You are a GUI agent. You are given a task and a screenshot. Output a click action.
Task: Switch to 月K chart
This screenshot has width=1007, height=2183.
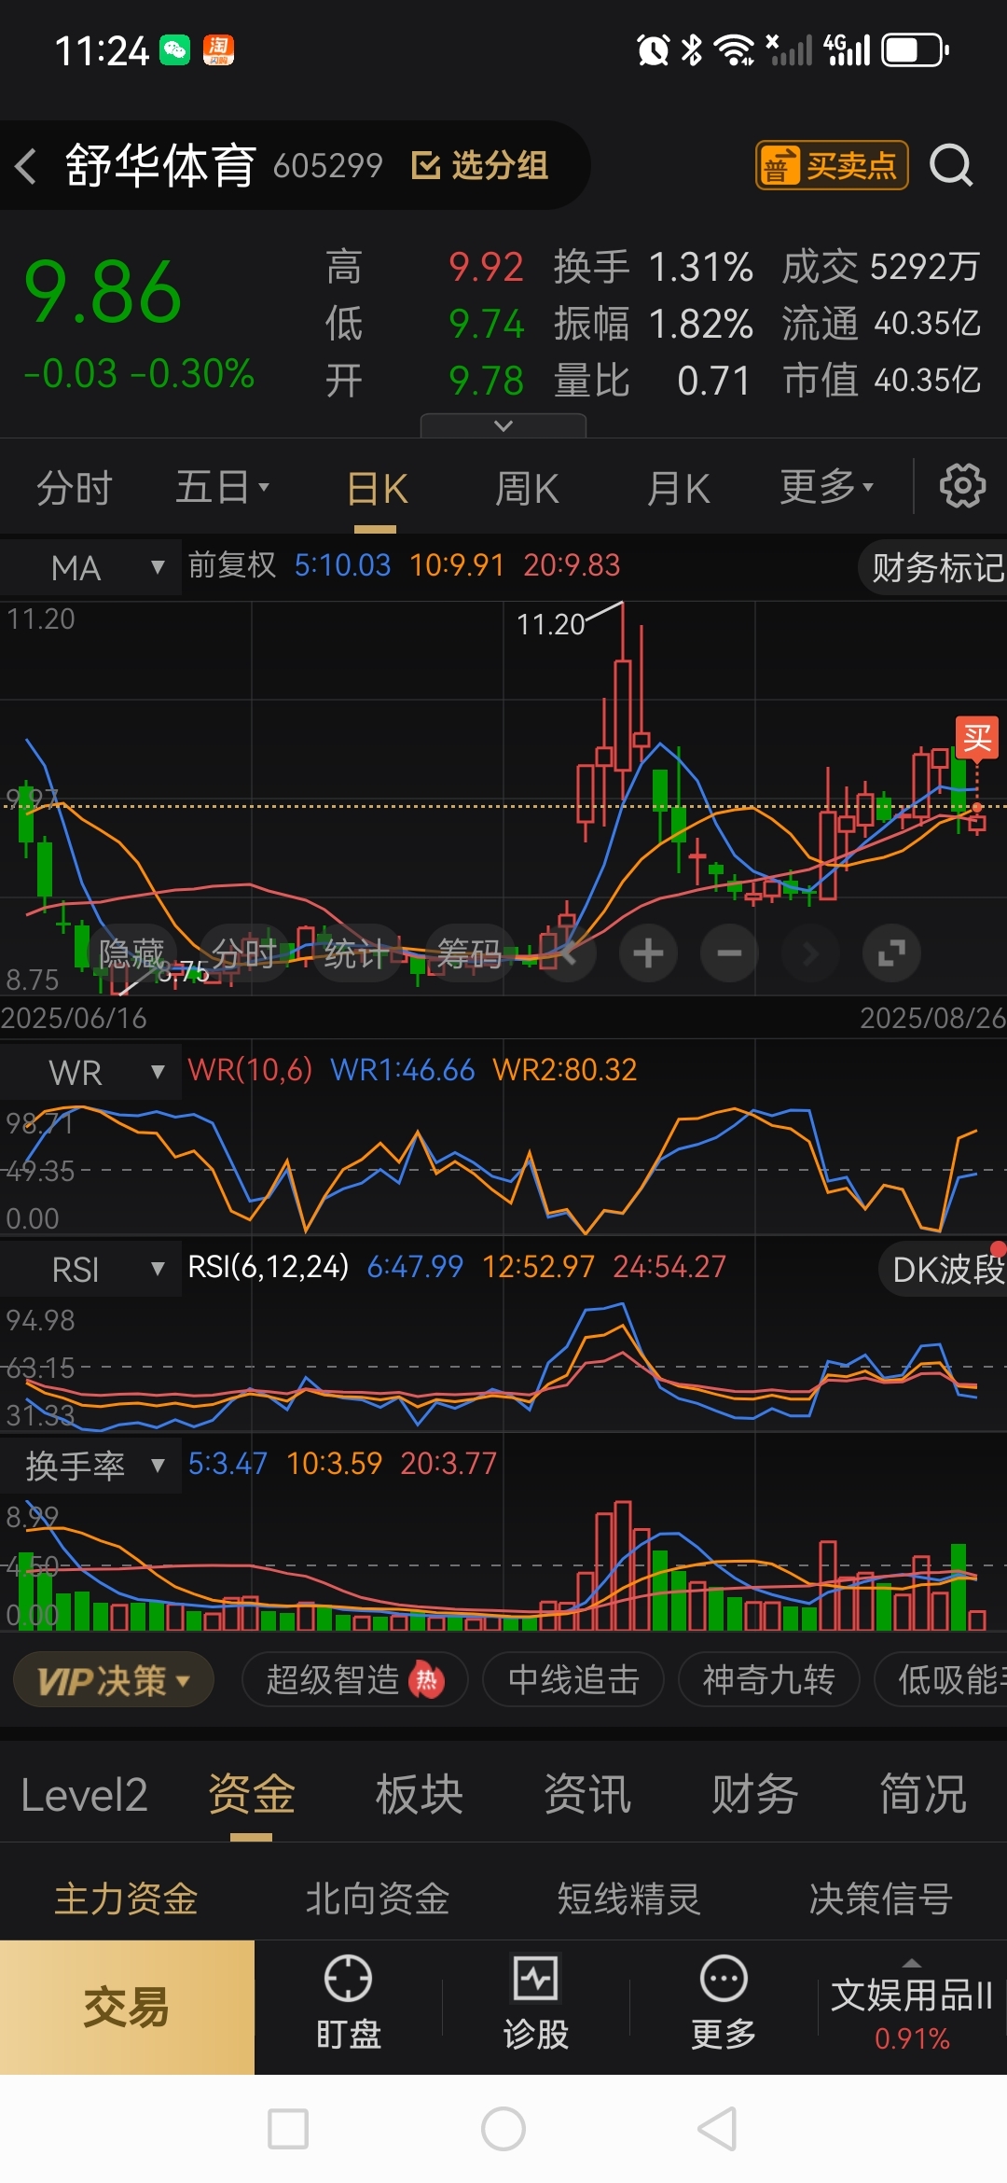(x=678, y=488)
